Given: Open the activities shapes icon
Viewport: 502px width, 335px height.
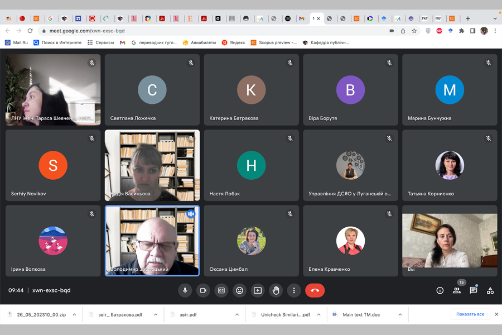Looking at the screenshot, I should (x=490, y=290).
